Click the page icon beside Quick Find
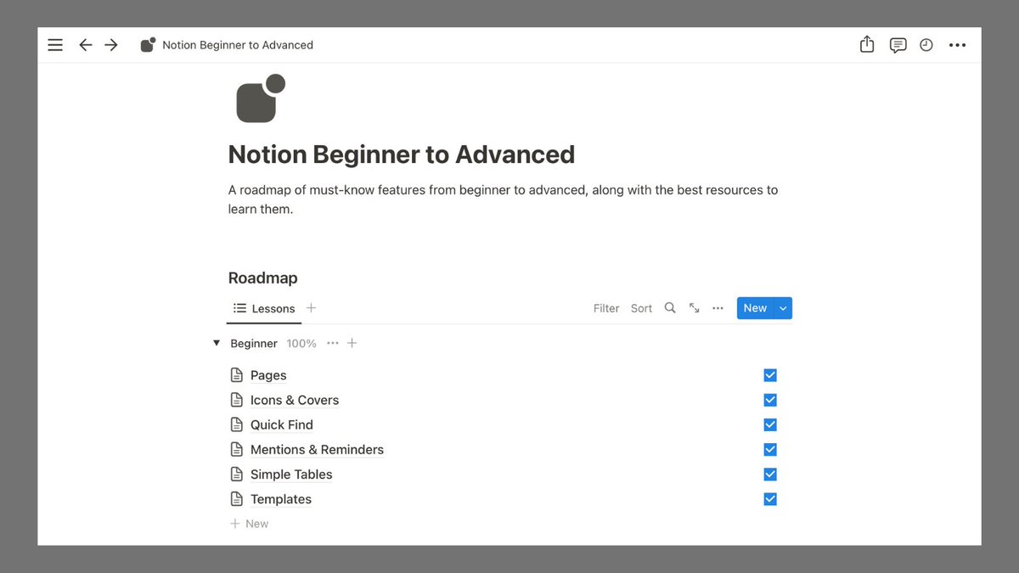Screen dimensions: 1019x573 (x=237, y=424)
